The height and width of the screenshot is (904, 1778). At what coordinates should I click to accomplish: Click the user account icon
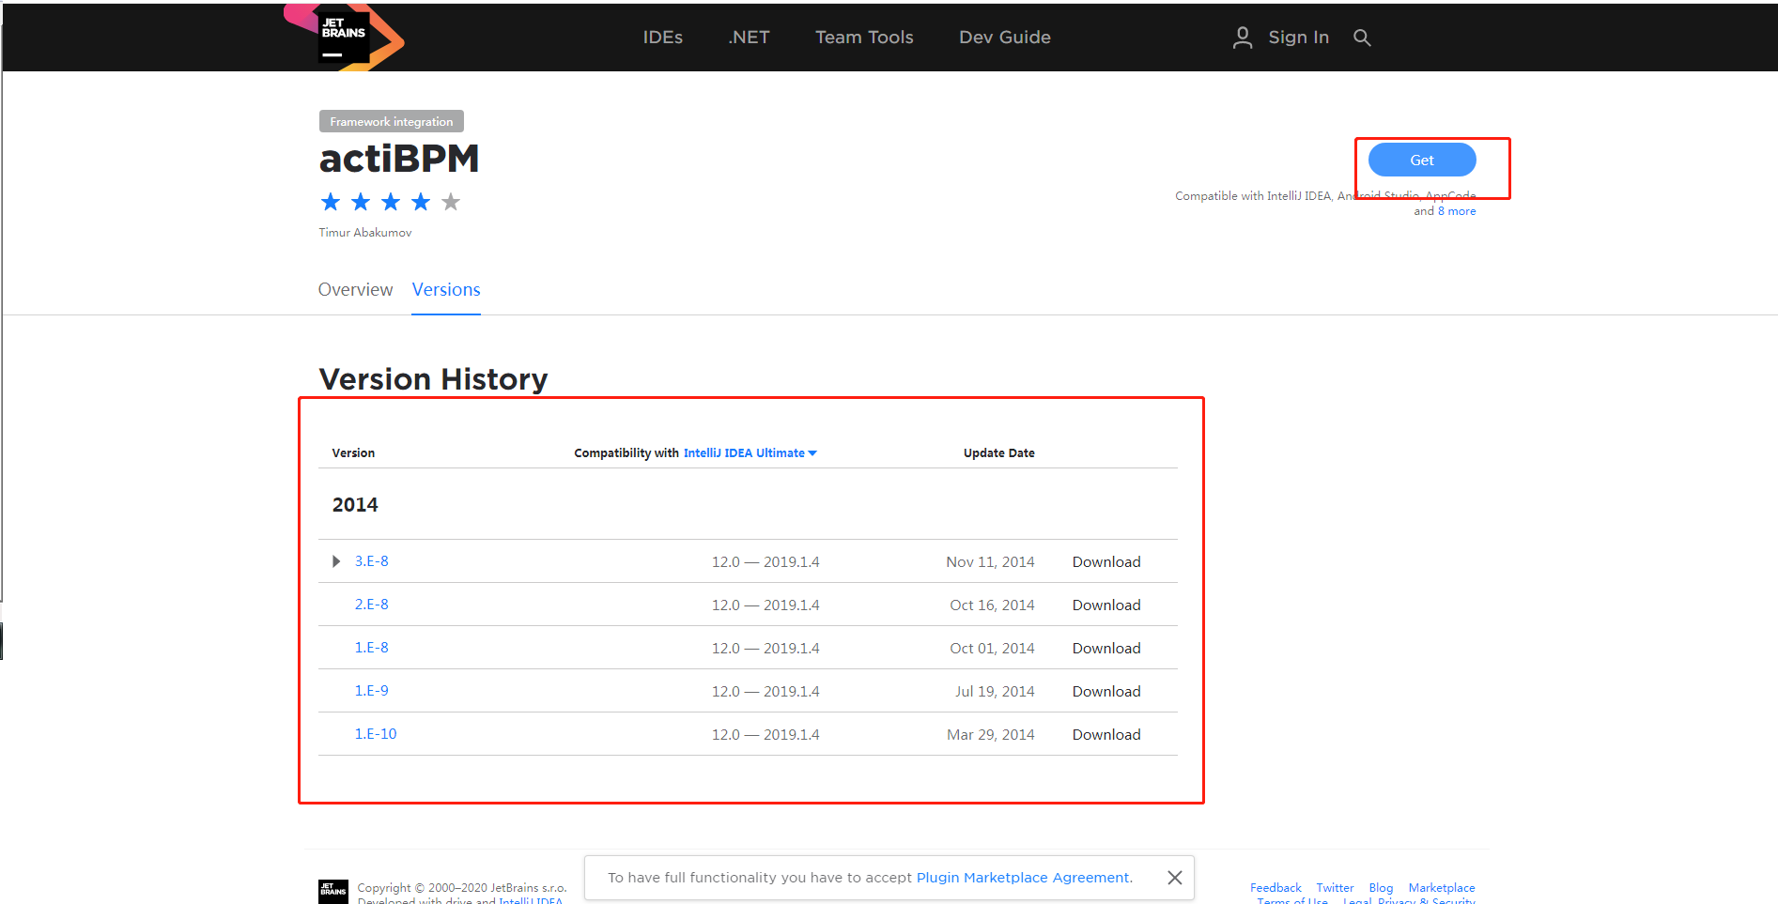coord(1243,38)
